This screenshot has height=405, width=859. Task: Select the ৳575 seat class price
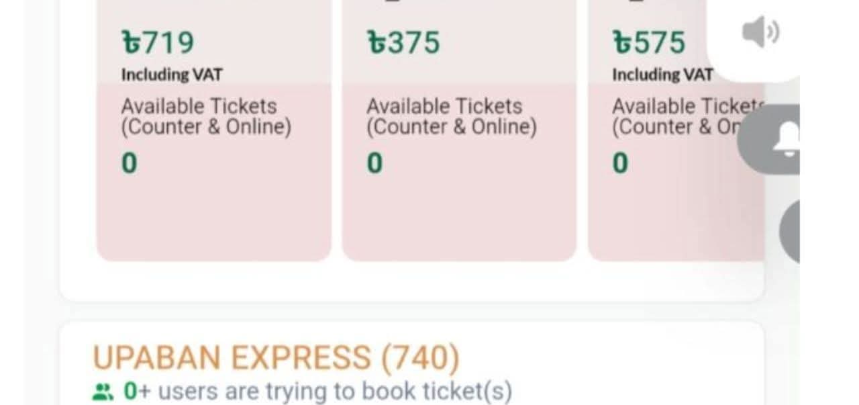pos(649,43)
